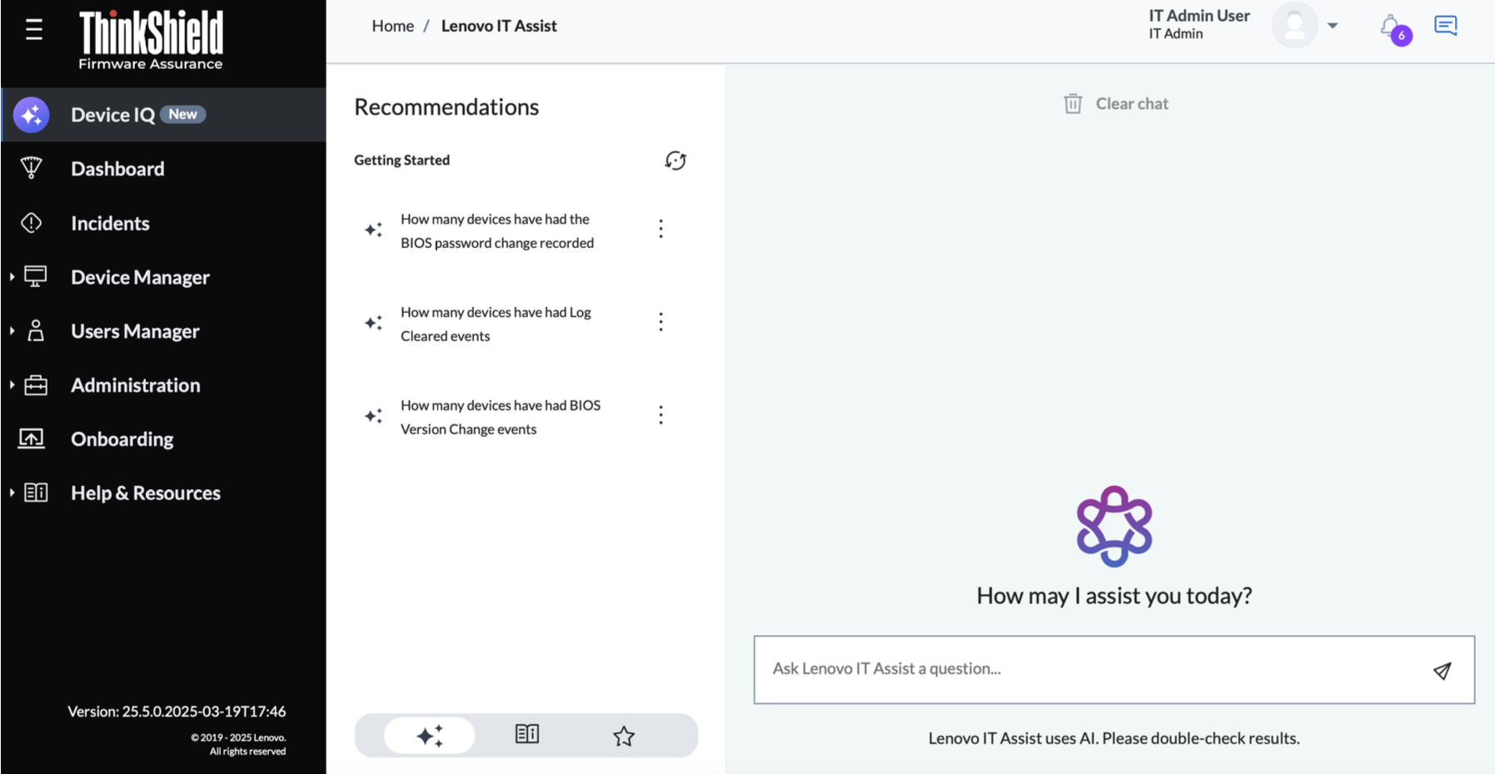
Task: Click the chat message icon in header
Action: (x=1446, y=26)
